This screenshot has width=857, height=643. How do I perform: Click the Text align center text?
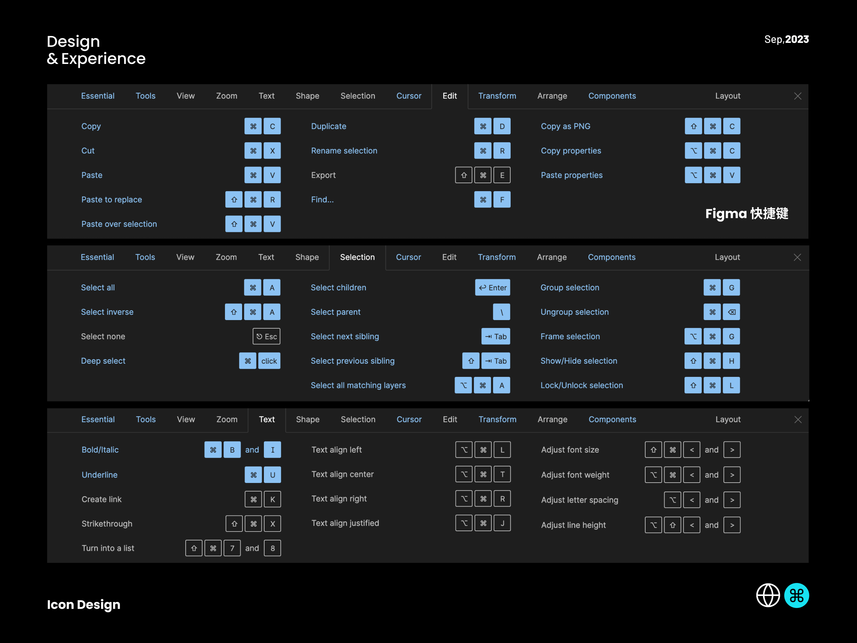click(x=342, y=474)
